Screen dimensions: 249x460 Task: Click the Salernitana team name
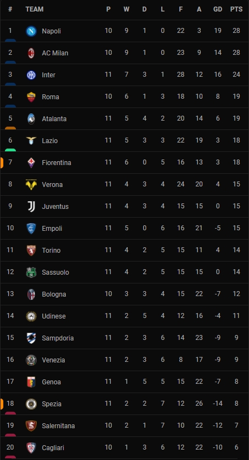(58, 425)
